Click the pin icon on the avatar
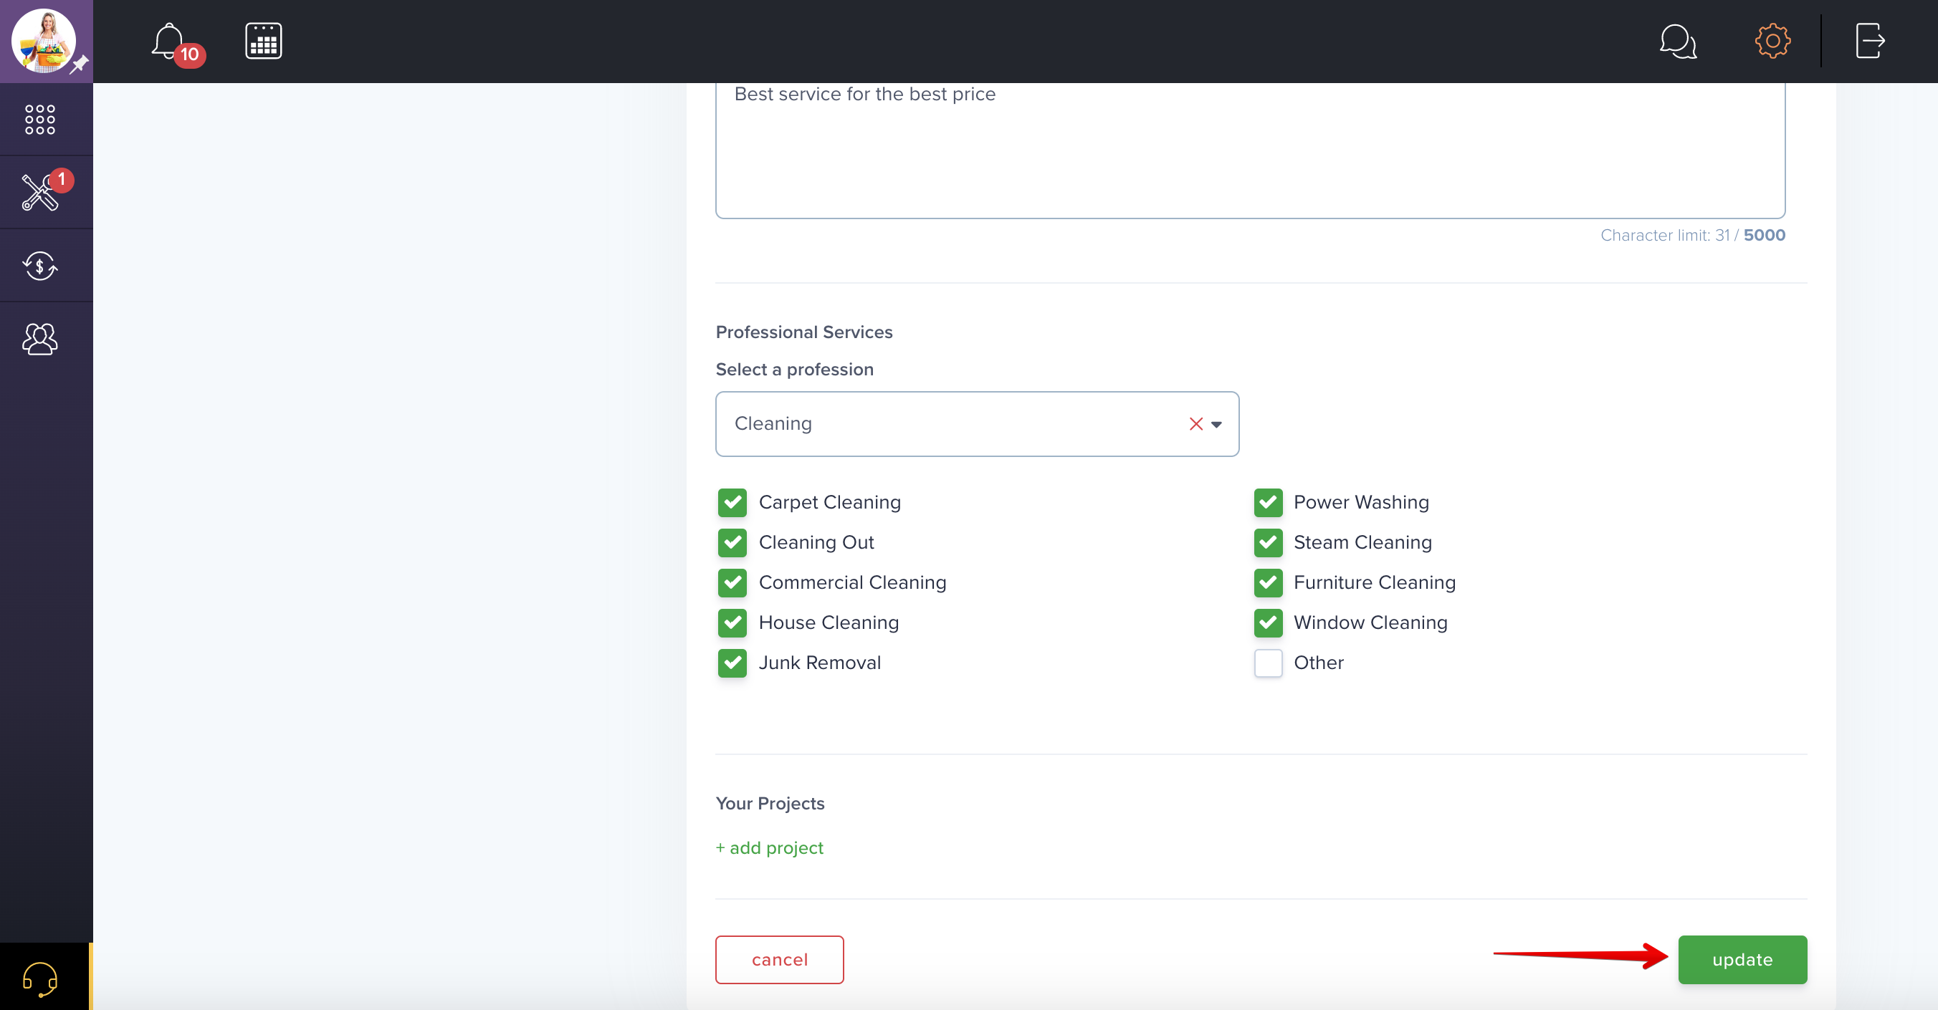Screen dimensions: 1938x1010 pyautogui.click(x=79, y=64)
